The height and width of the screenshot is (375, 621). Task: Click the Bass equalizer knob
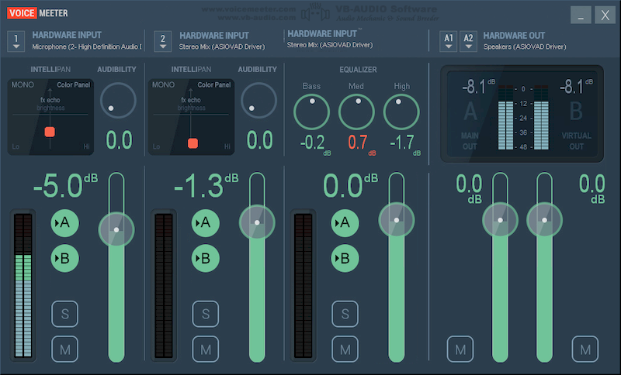pos(312,112)
